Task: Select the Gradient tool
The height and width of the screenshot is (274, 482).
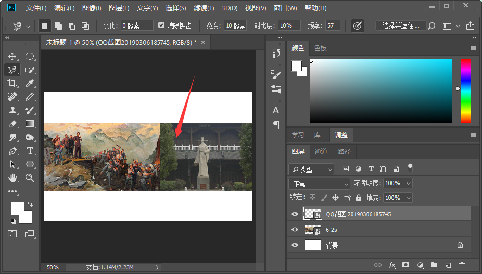Action: (30, 124)
